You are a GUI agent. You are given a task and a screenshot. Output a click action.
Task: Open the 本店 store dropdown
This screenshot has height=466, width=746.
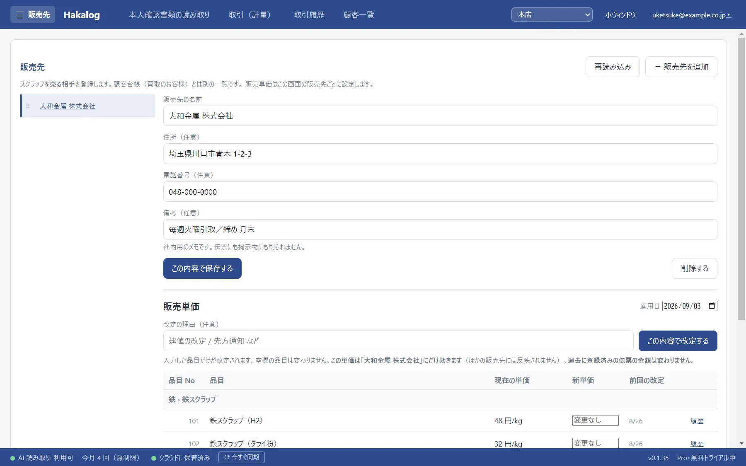(552, 14)
